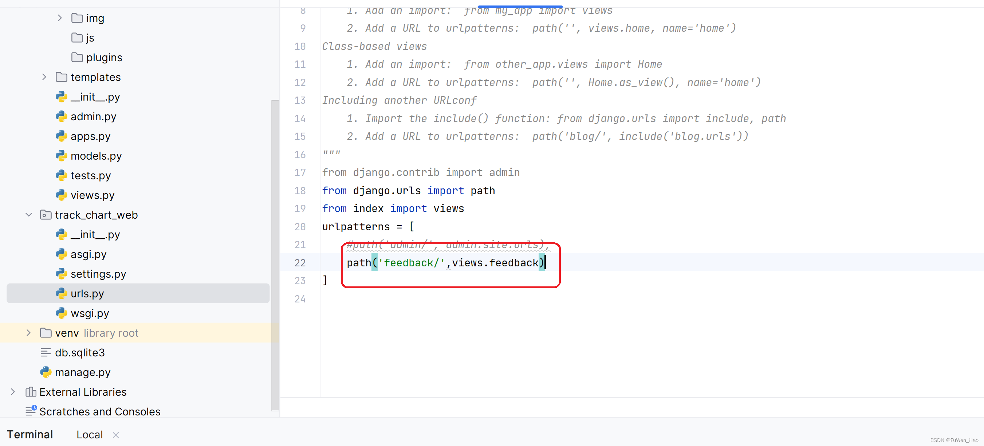Expand the External Libraries section
Viewport: 984px width, 446px height.
(12, 391)
